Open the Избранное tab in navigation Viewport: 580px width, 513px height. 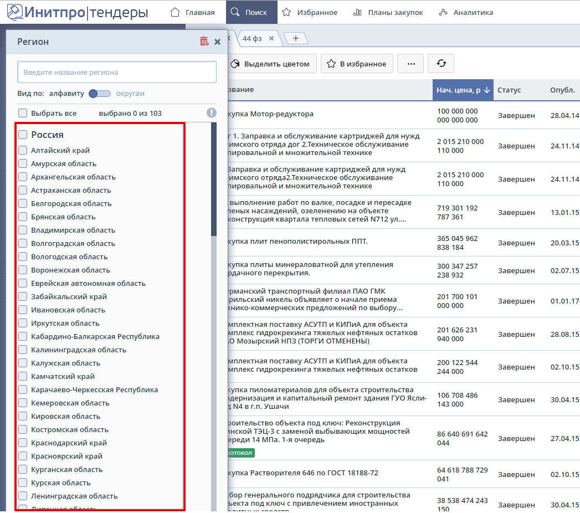pyautogui.click(x=309, y=12)
